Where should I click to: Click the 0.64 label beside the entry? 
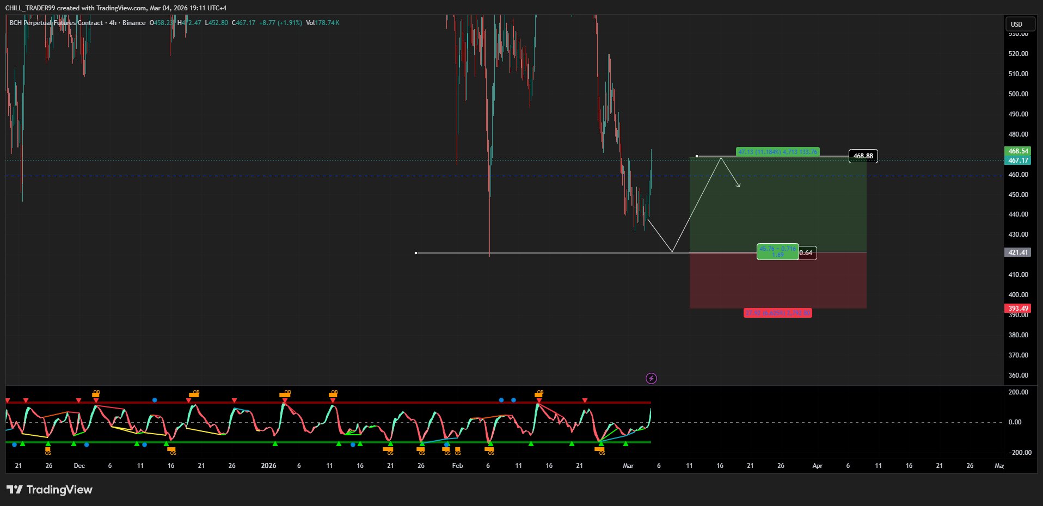tap(807, 253)
